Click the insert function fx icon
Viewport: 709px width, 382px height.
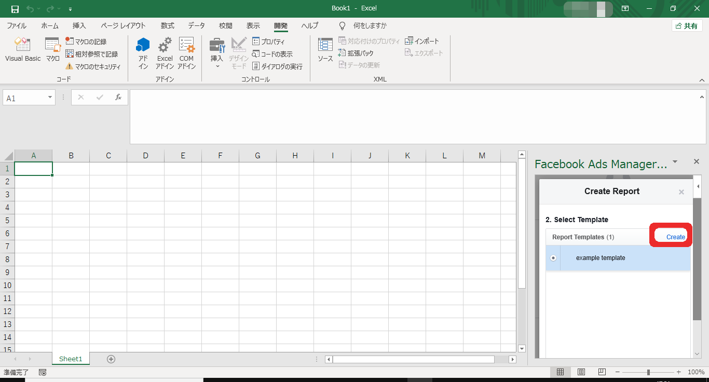pyautogui.click(x=118, y=98)
